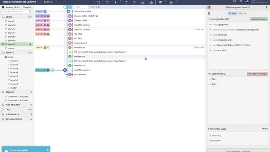Viewport: 270px width, 152px height.
Task: Switch file view to Tree
Action: [243, 14]
